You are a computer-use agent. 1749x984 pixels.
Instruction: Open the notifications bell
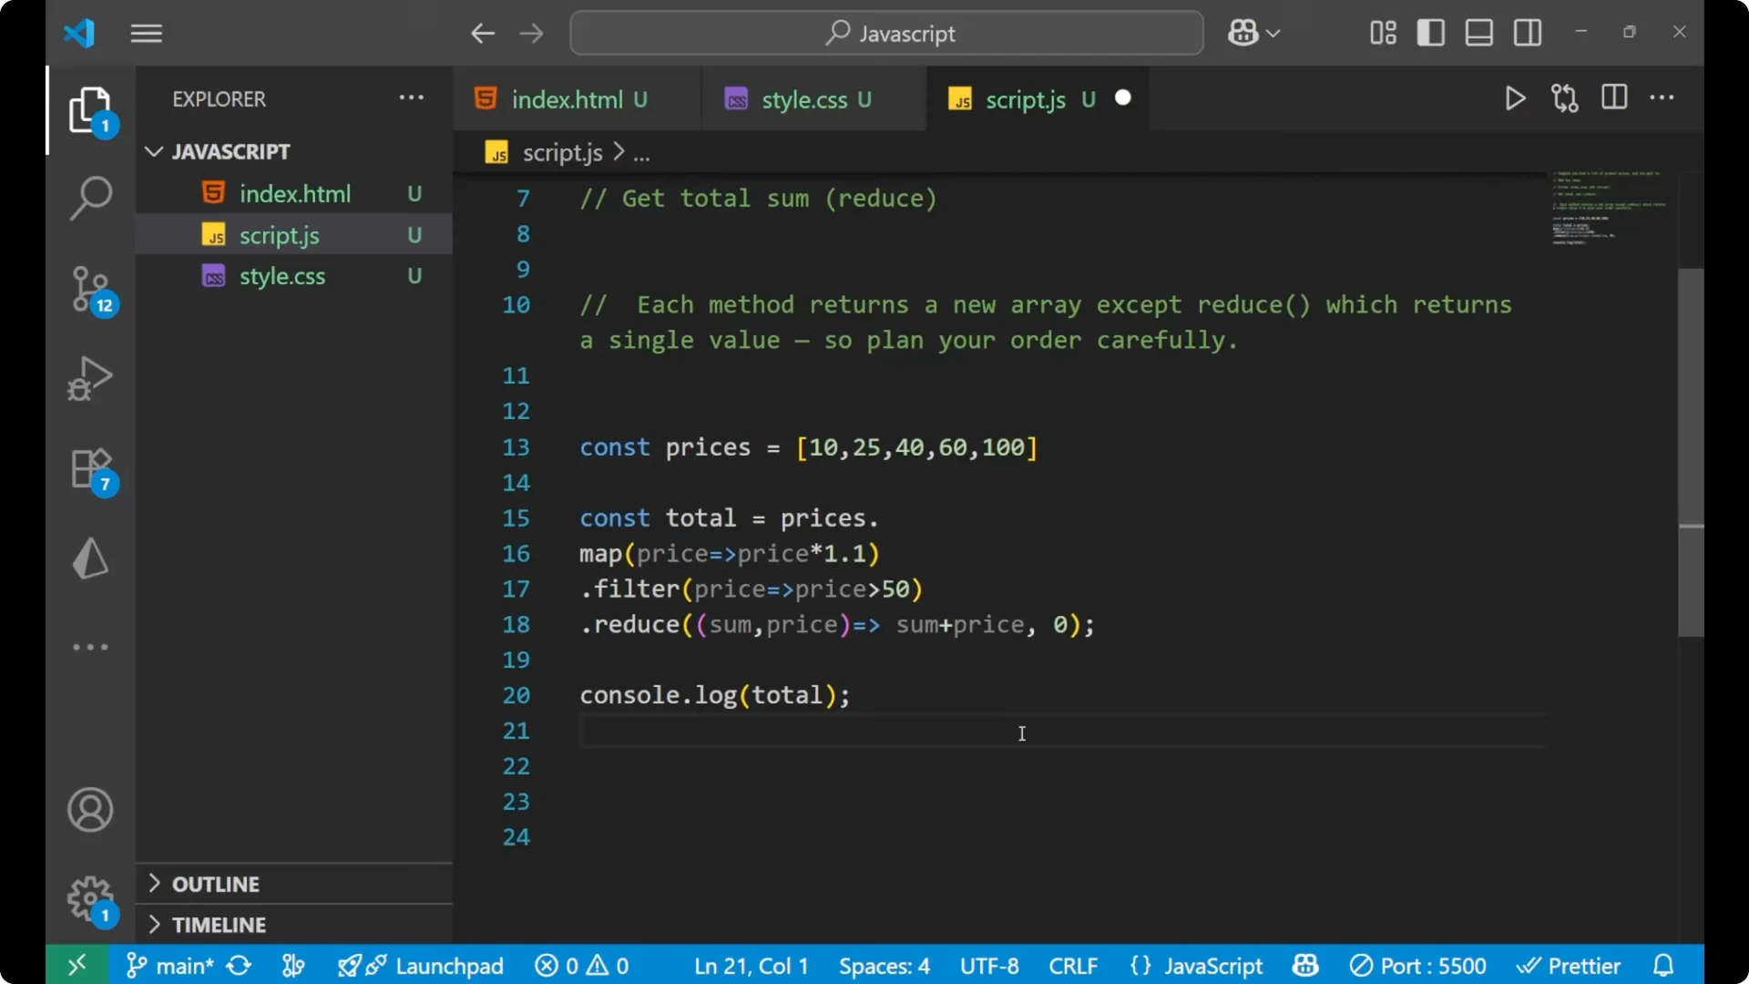1663,965
